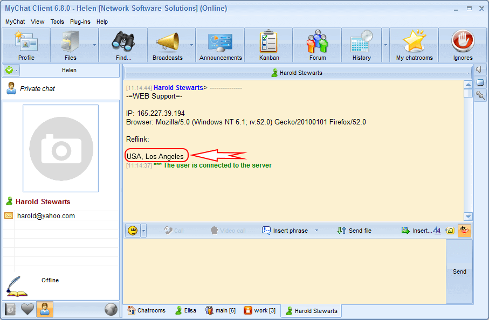Open the Forum
The image size is (489, 320).
[317, 44]
